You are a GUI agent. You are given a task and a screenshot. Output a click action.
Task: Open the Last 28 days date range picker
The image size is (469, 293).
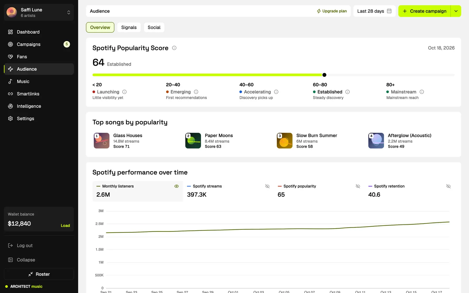pos(374,11)
